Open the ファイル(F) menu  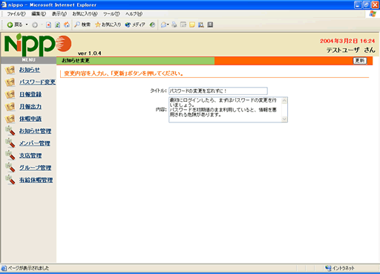(x=16, y=14)
